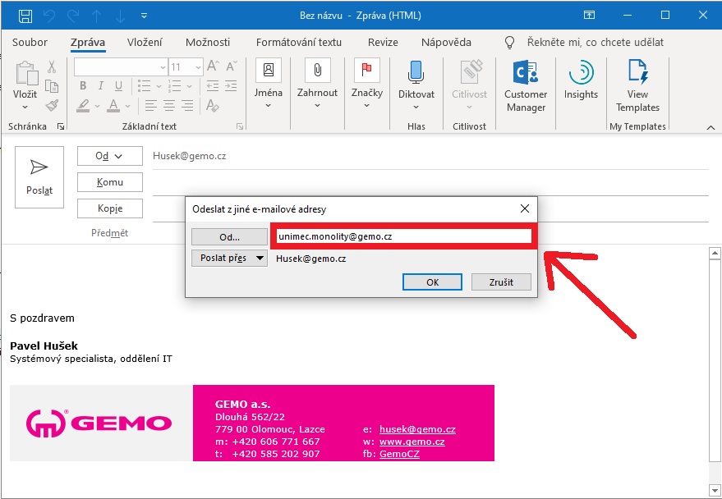This screenshot has height=499, width=722.
Task: Click the Undo arrow in quick access toolbar
Action: tap(49, 16)
